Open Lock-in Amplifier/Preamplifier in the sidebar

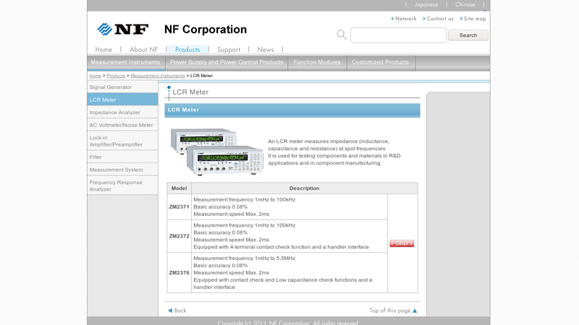pos(122,141)
